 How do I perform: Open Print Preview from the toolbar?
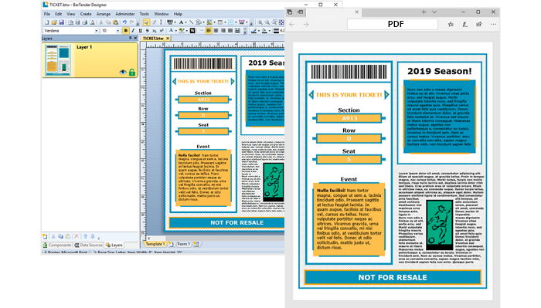(92, 22)
